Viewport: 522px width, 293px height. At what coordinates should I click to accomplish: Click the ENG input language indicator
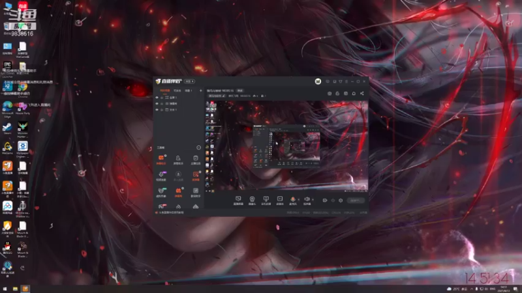click(x=493, y=289)
